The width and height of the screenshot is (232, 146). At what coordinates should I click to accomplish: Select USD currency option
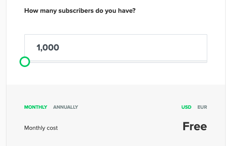(186, 107)
